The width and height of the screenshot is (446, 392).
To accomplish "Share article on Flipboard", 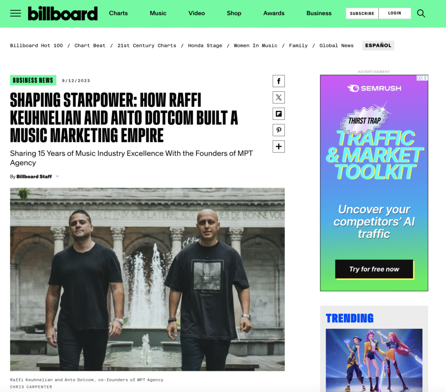I will click(278, 114).
